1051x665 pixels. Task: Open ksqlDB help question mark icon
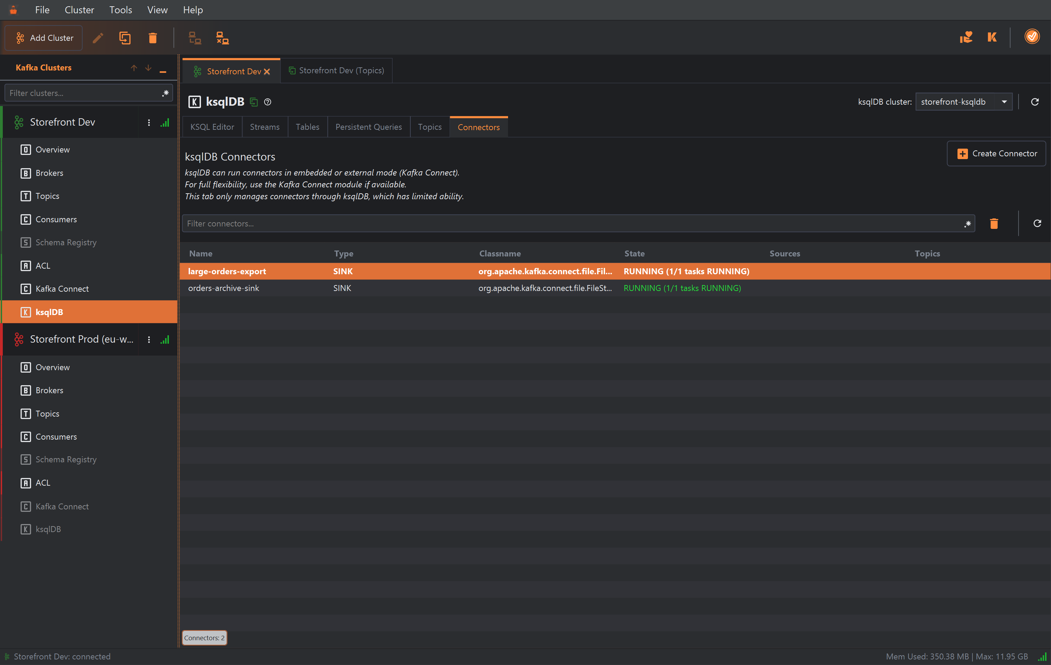[x=268, y=102]
